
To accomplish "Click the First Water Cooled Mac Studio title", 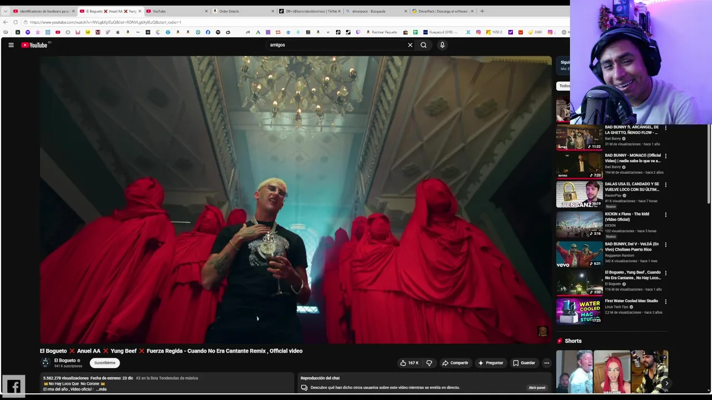I will click(631, 301).
